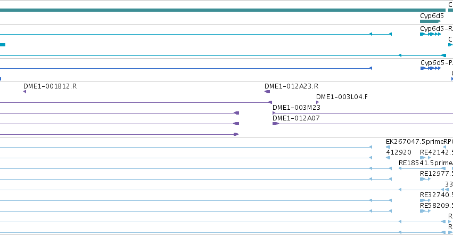
Task: Click the DME1-012A07 feature label
Action: pyautogui.click(x=296, y=118)
